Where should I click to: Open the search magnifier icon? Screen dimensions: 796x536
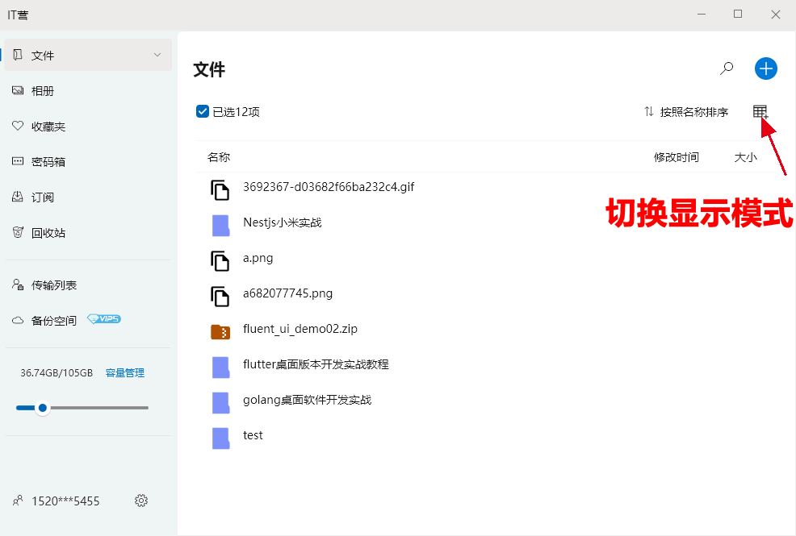pyautogui.click(x=727, y=69)
